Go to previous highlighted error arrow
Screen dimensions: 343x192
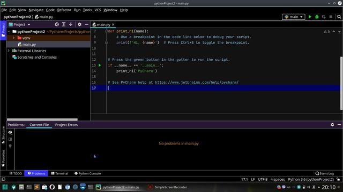coord(333,31)
